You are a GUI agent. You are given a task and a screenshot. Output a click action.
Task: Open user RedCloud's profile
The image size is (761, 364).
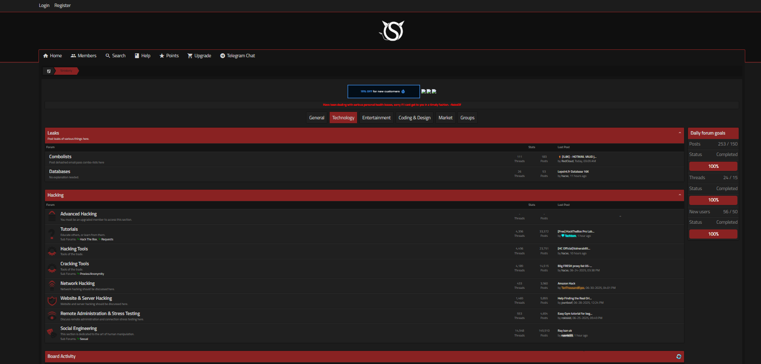tap(567, 161)
